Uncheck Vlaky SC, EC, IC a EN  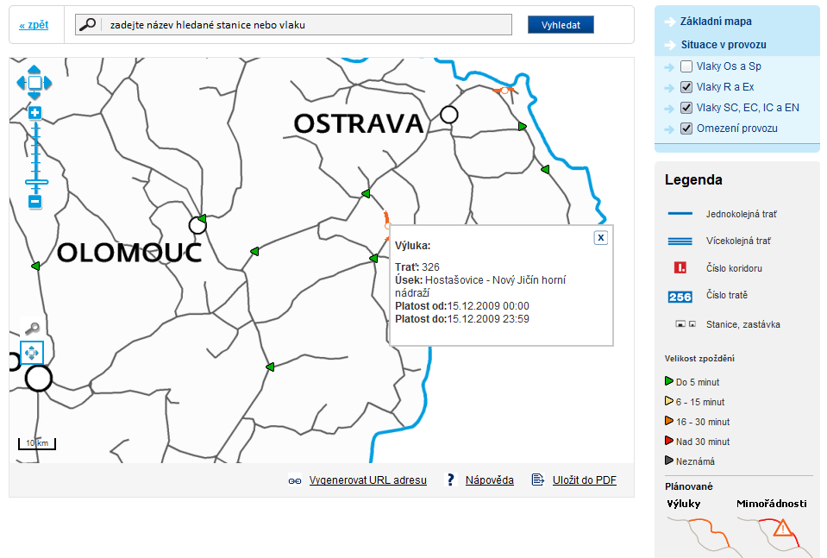(x=686, y=108)
